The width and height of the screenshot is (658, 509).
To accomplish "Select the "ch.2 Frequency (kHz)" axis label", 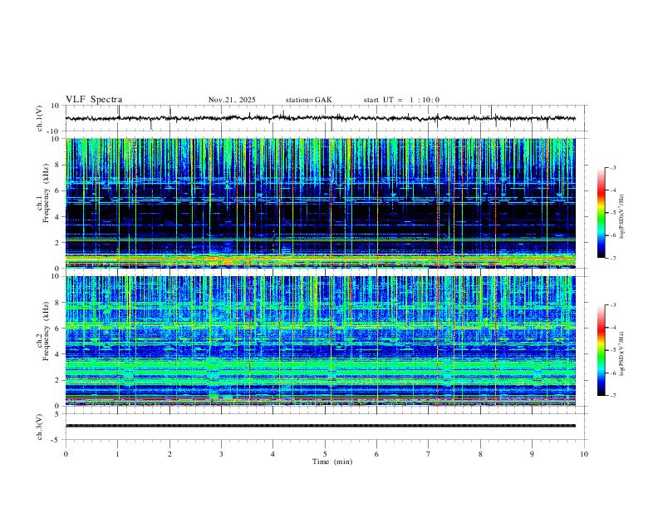I will click(43, 331).
